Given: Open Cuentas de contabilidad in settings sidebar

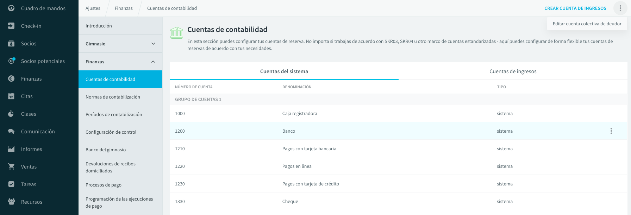Looking at the screenshot, I should [x=120, y=79].
